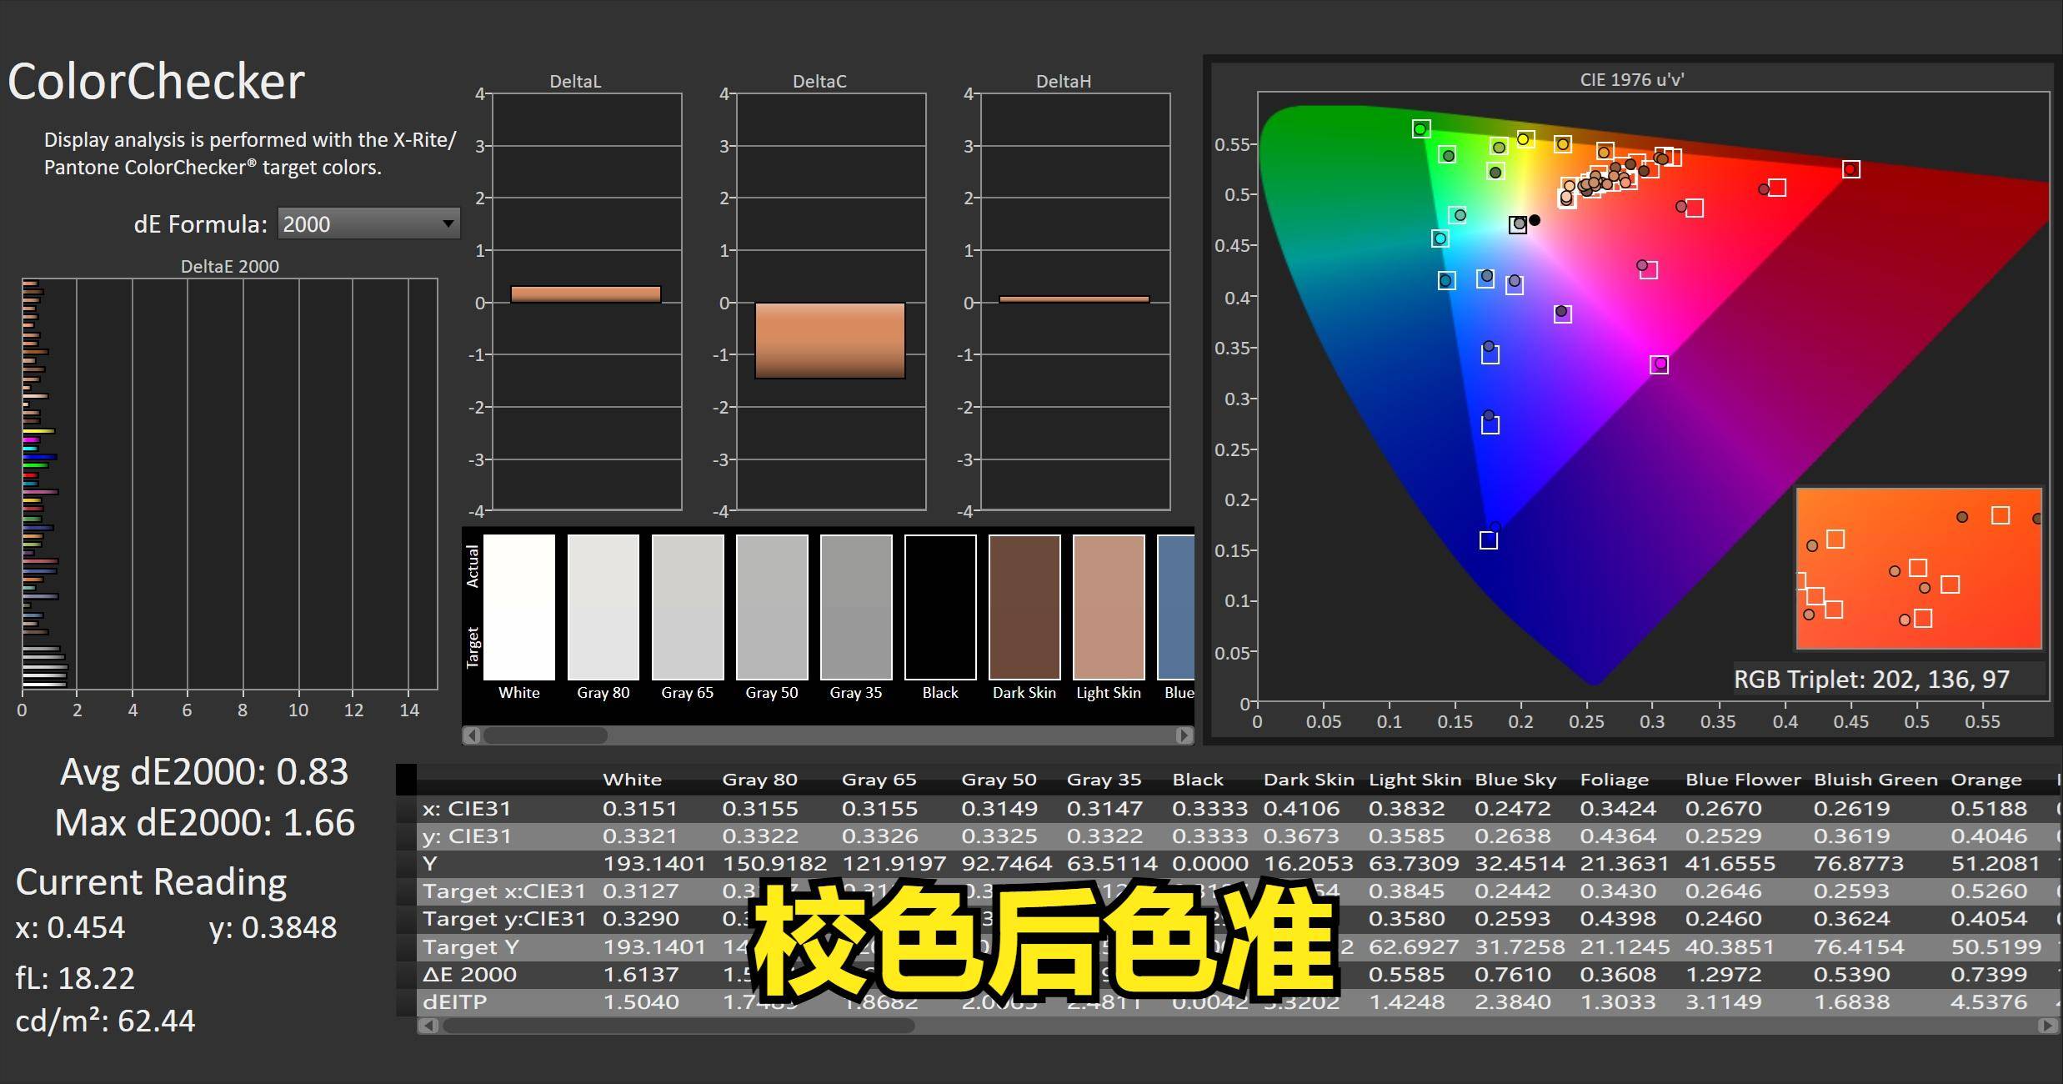Click the red primary point on CIE chart
Screen dimensions: 2063x1084
click(x=1850, y=169)
